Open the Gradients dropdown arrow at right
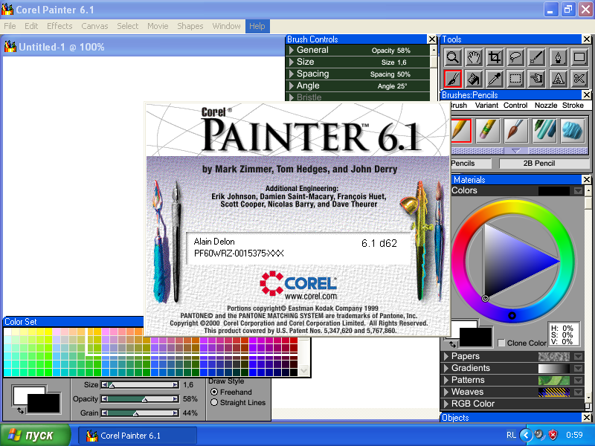The height and width of the screenshot is (446, 595). click(578, 368)
